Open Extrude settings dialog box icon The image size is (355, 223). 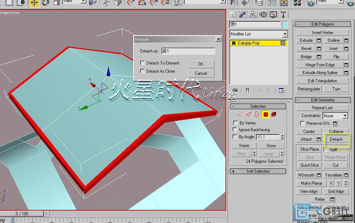(x=319, y=40)
